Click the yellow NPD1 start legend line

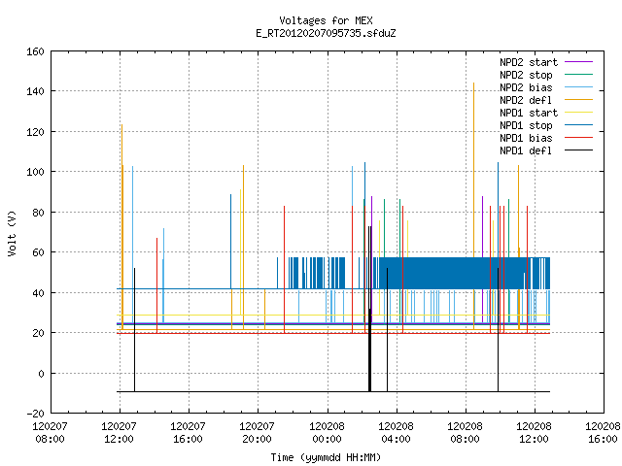578,113
